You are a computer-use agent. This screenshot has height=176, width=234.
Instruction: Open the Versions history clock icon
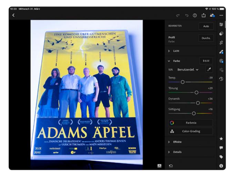[221, 79]
